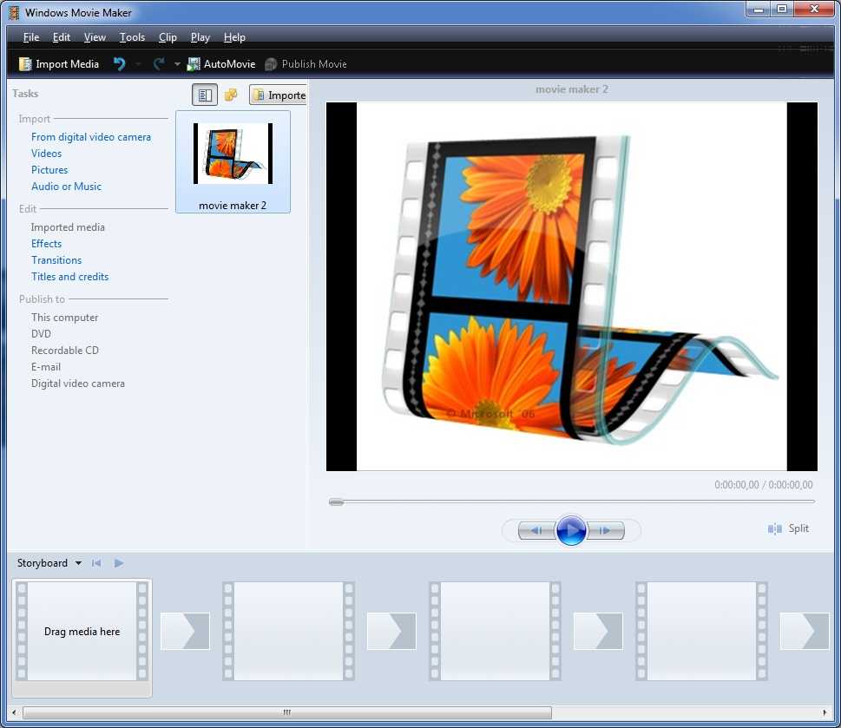Screen dimensions: 841x728
Task: Publish to DVD option
Action: point(41,333)
